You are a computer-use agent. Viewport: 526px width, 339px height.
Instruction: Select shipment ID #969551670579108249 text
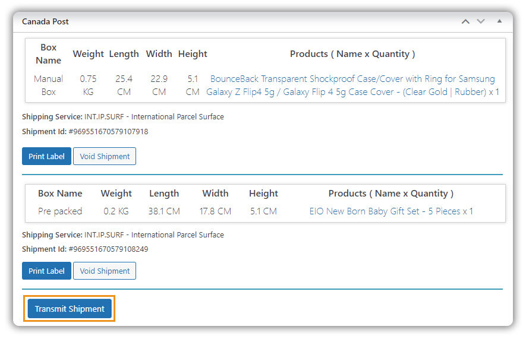pos(108,249)
